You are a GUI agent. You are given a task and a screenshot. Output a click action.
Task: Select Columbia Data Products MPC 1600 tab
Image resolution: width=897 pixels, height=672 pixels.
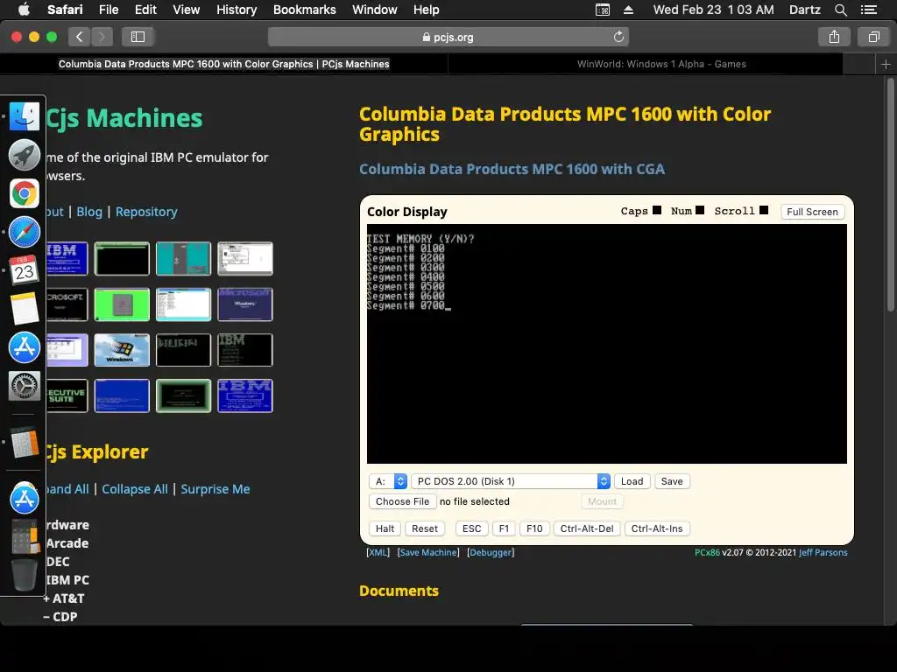[223, 64]
